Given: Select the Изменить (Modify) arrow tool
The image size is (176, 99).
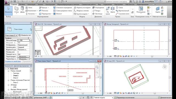Looking at the screenshot, I should click(x=9, y=10).
